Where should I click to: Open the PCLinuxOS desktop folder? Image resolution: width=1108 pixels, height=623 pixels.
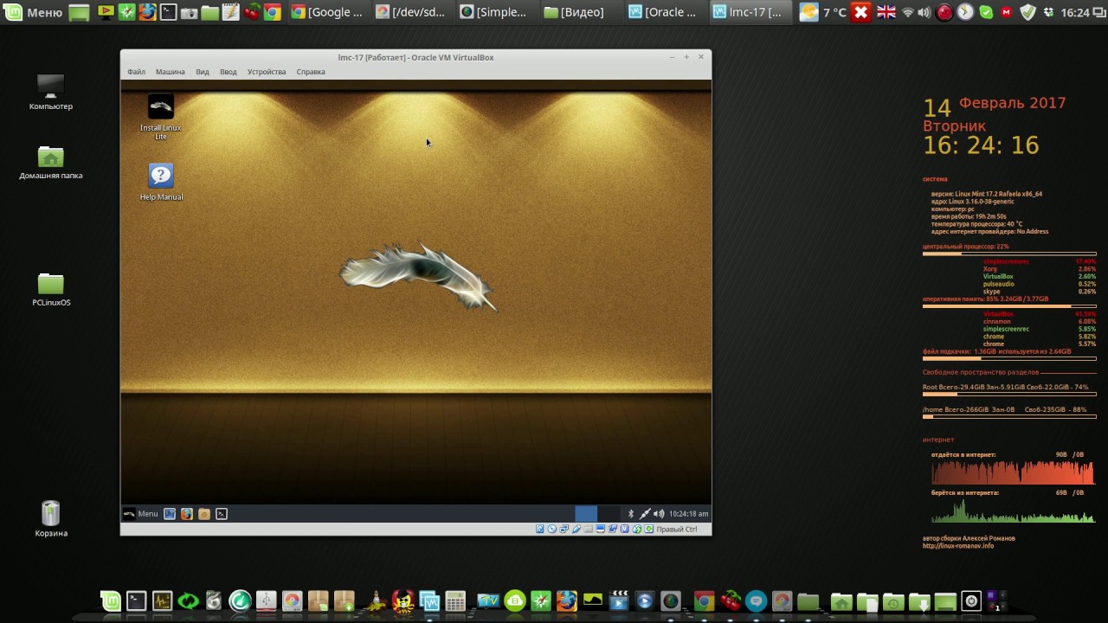tap(51, 290)
